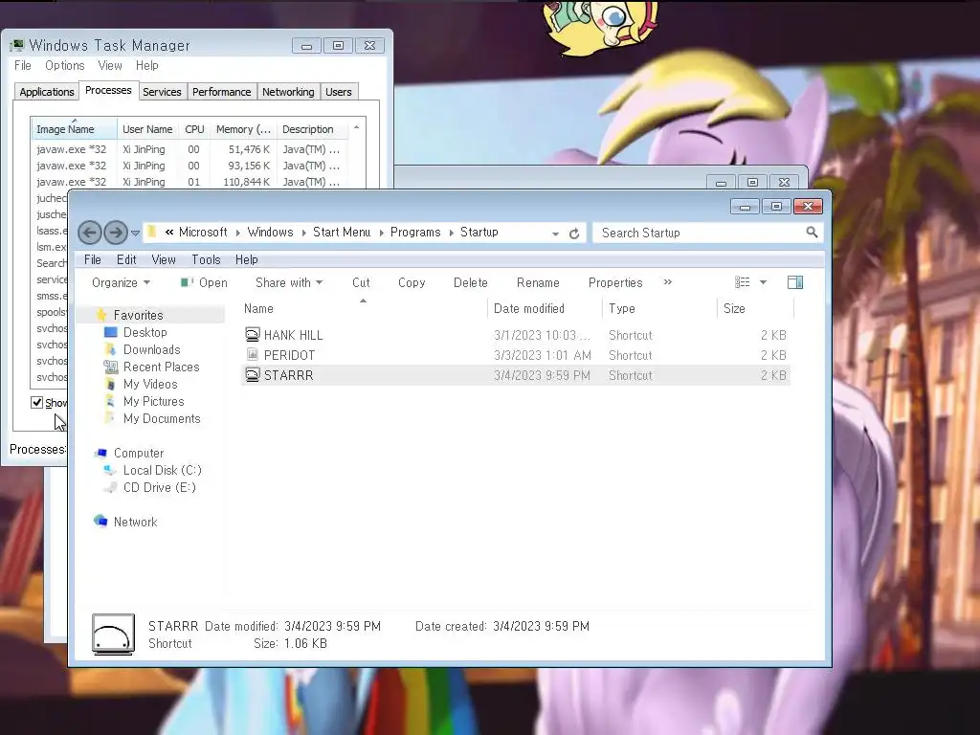Viewport: 980px width, 735px height.
Task: Select the PERIDOT shortcut icon
Action: coord(252,355)
